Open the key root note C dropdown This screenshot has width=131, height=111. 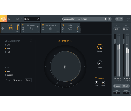click(x=8, y=80)
